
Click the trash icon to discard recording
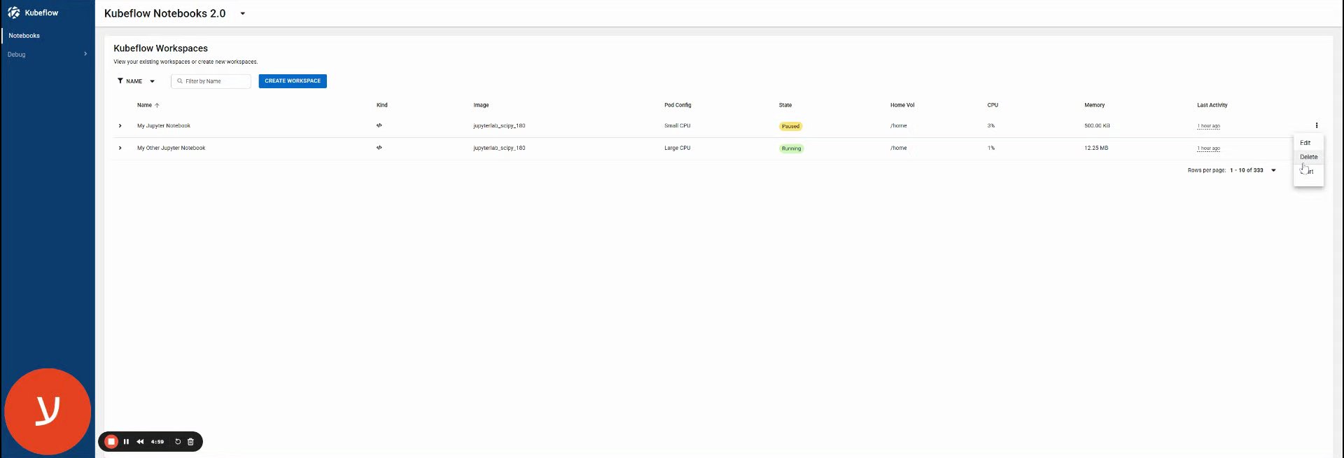click(190, 442)
